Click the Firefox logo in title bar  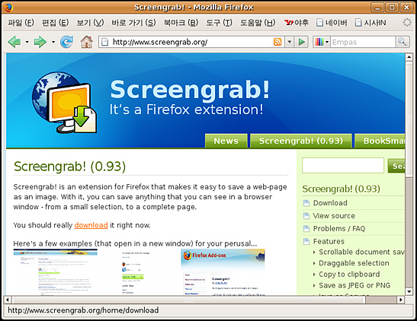(8, 7)
